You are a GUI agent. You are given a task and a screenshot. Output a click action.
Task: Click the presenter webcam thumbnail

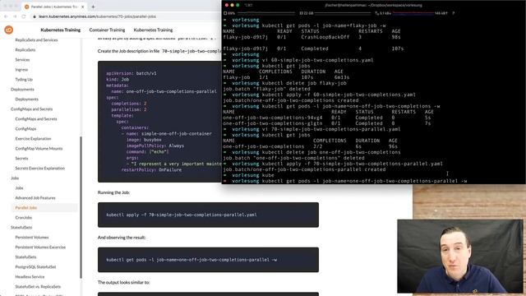pyautogui.click(x=460, y=257)
